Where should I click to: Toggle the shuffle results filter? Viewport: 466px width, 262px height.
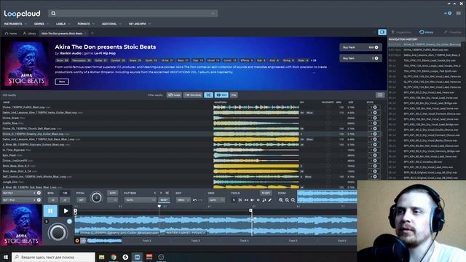coord(209,95)
